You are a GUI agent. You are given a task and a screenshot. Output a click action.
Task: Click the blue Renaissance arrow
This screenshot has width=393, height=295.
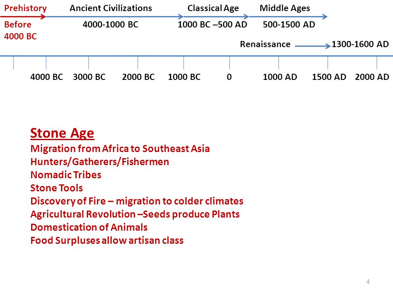point(313,46)
